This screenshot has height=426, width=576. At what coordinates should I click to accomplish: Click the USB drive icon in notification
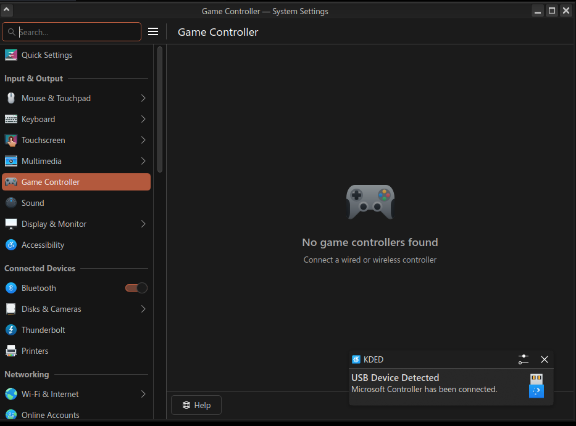point(536,386)
